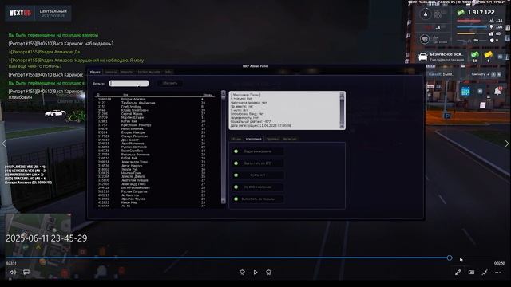
Task: Open the three-dot more options menu
Action: 498,273
